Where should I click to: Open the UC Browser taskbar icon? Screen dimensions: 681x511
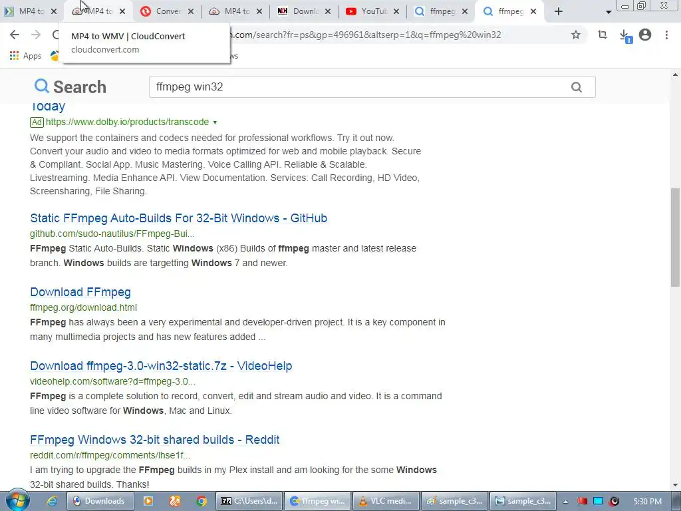pyautogui.click(x=175, y=501)
